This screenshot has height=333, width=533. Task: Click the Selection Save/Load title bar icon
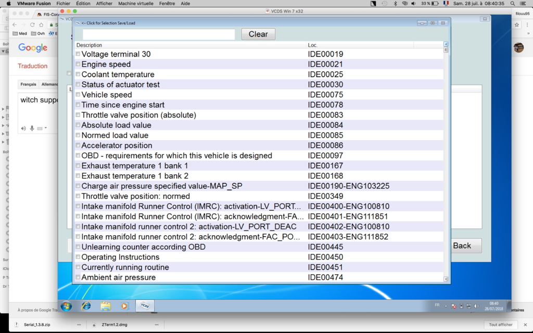78,23
